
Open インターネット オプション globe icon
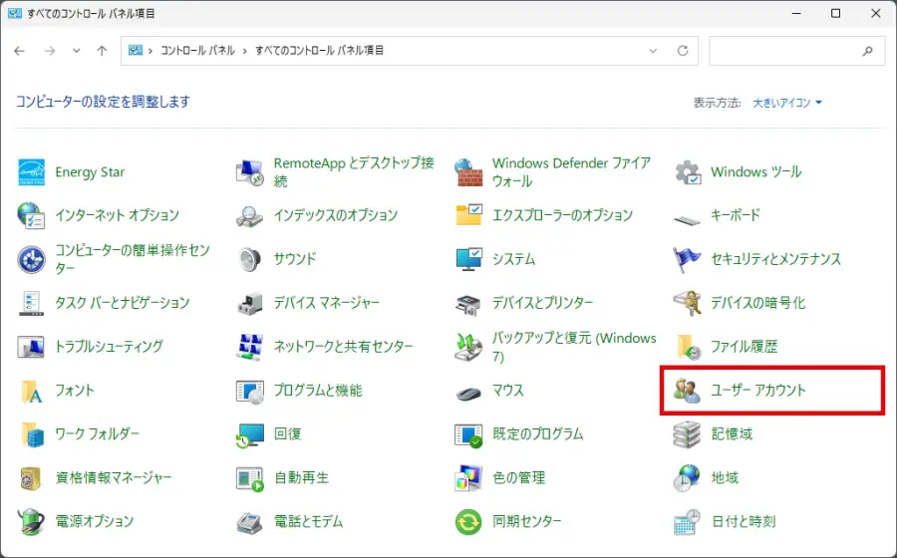[31, 215]
